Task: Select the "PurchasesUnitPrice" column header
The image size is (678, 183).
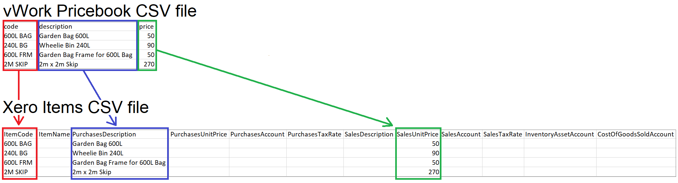Action: (199, 134)
